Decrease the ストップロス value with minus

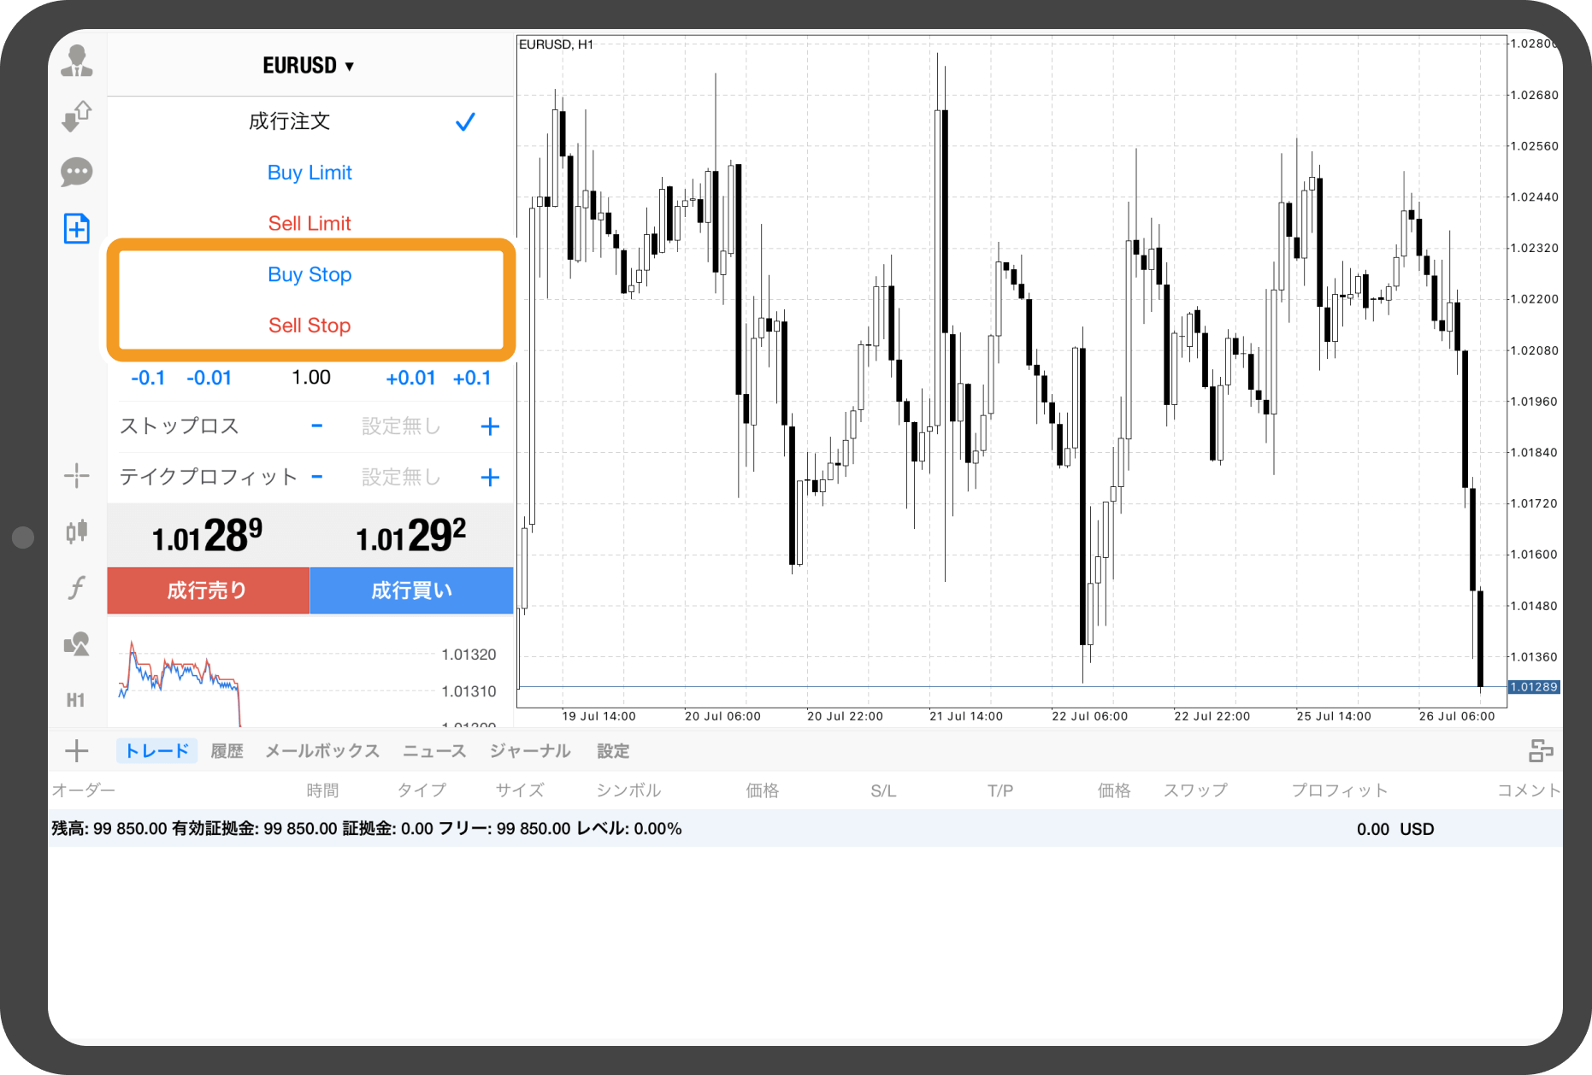317,426
